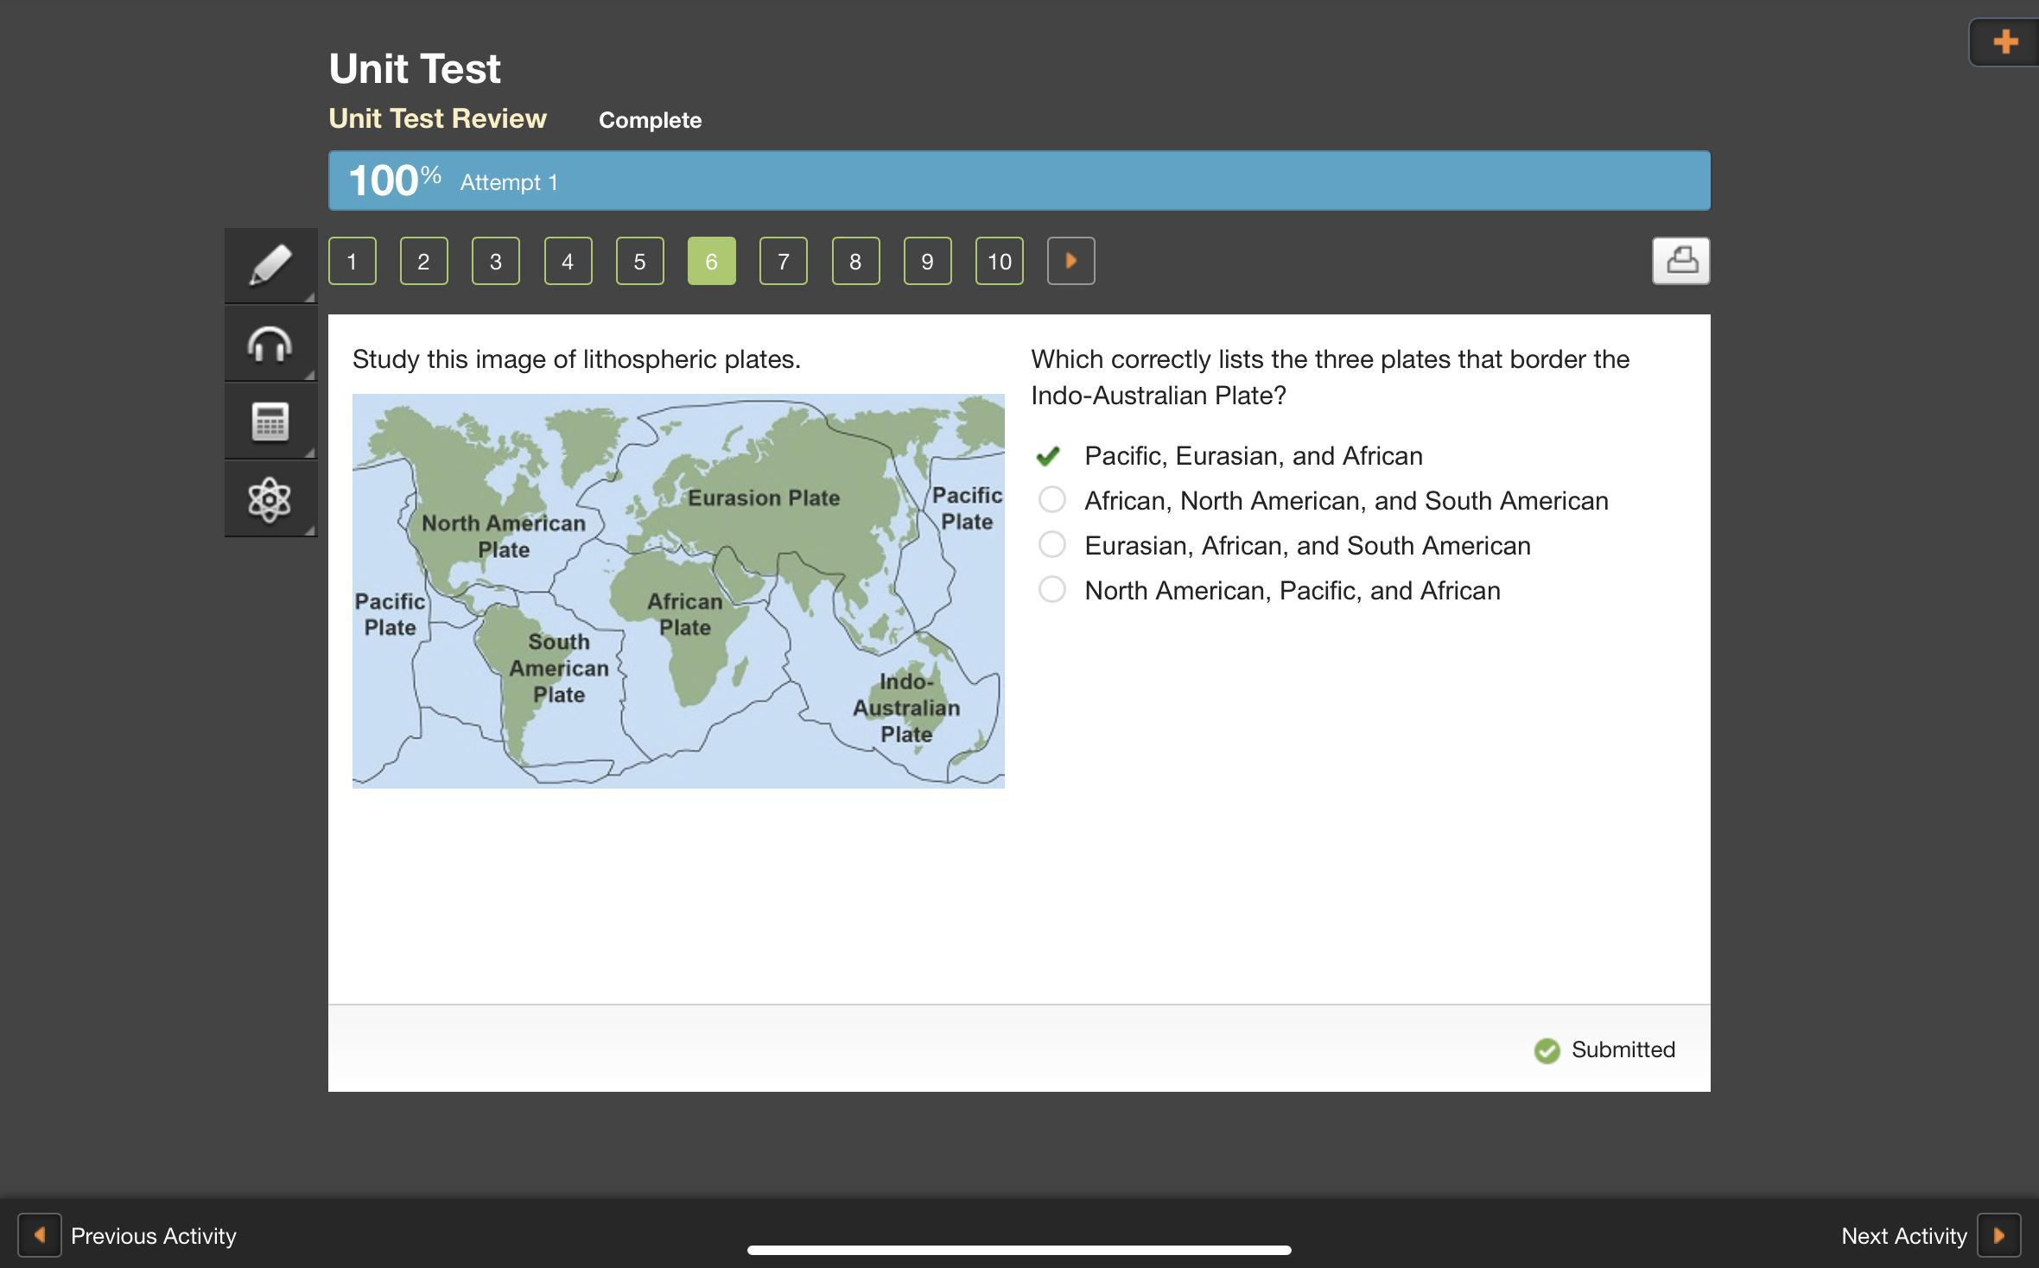This screenshot has height=1268, width=2039.
Task: Open the atom science reference tool
Action: tap(270, 499)
